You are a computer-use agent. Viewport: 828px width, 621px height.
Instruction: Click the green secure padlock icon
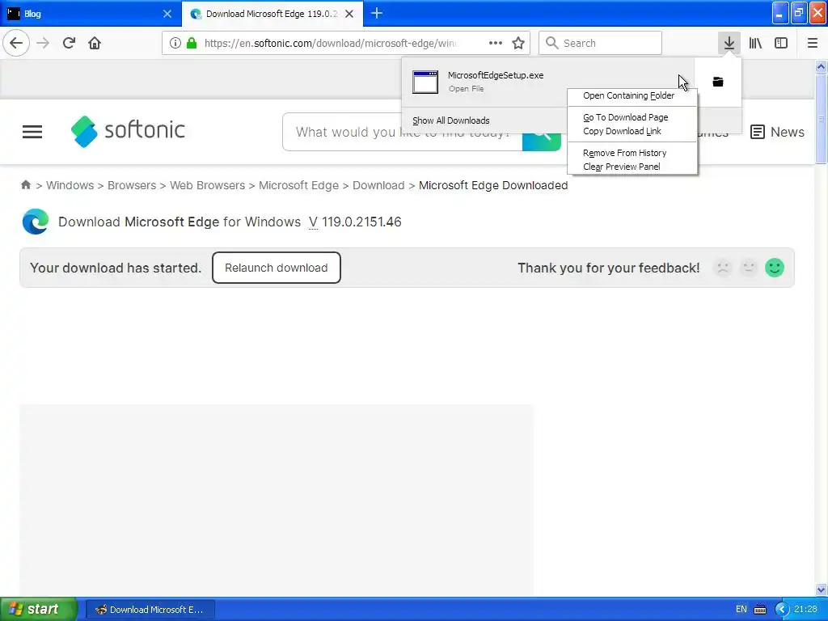192,43
